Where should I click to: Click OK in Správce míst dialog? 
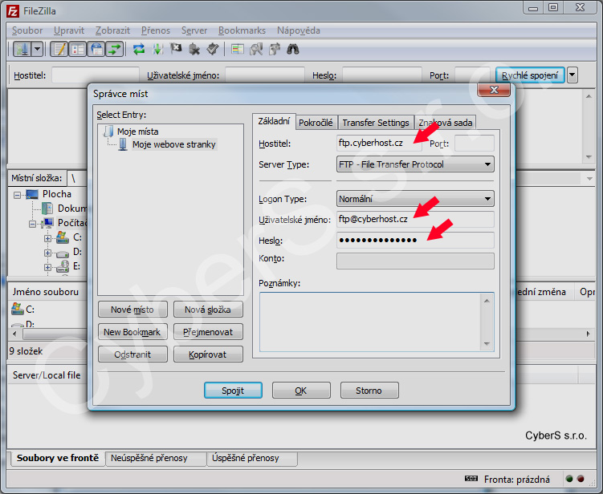[x=301, y=391]
